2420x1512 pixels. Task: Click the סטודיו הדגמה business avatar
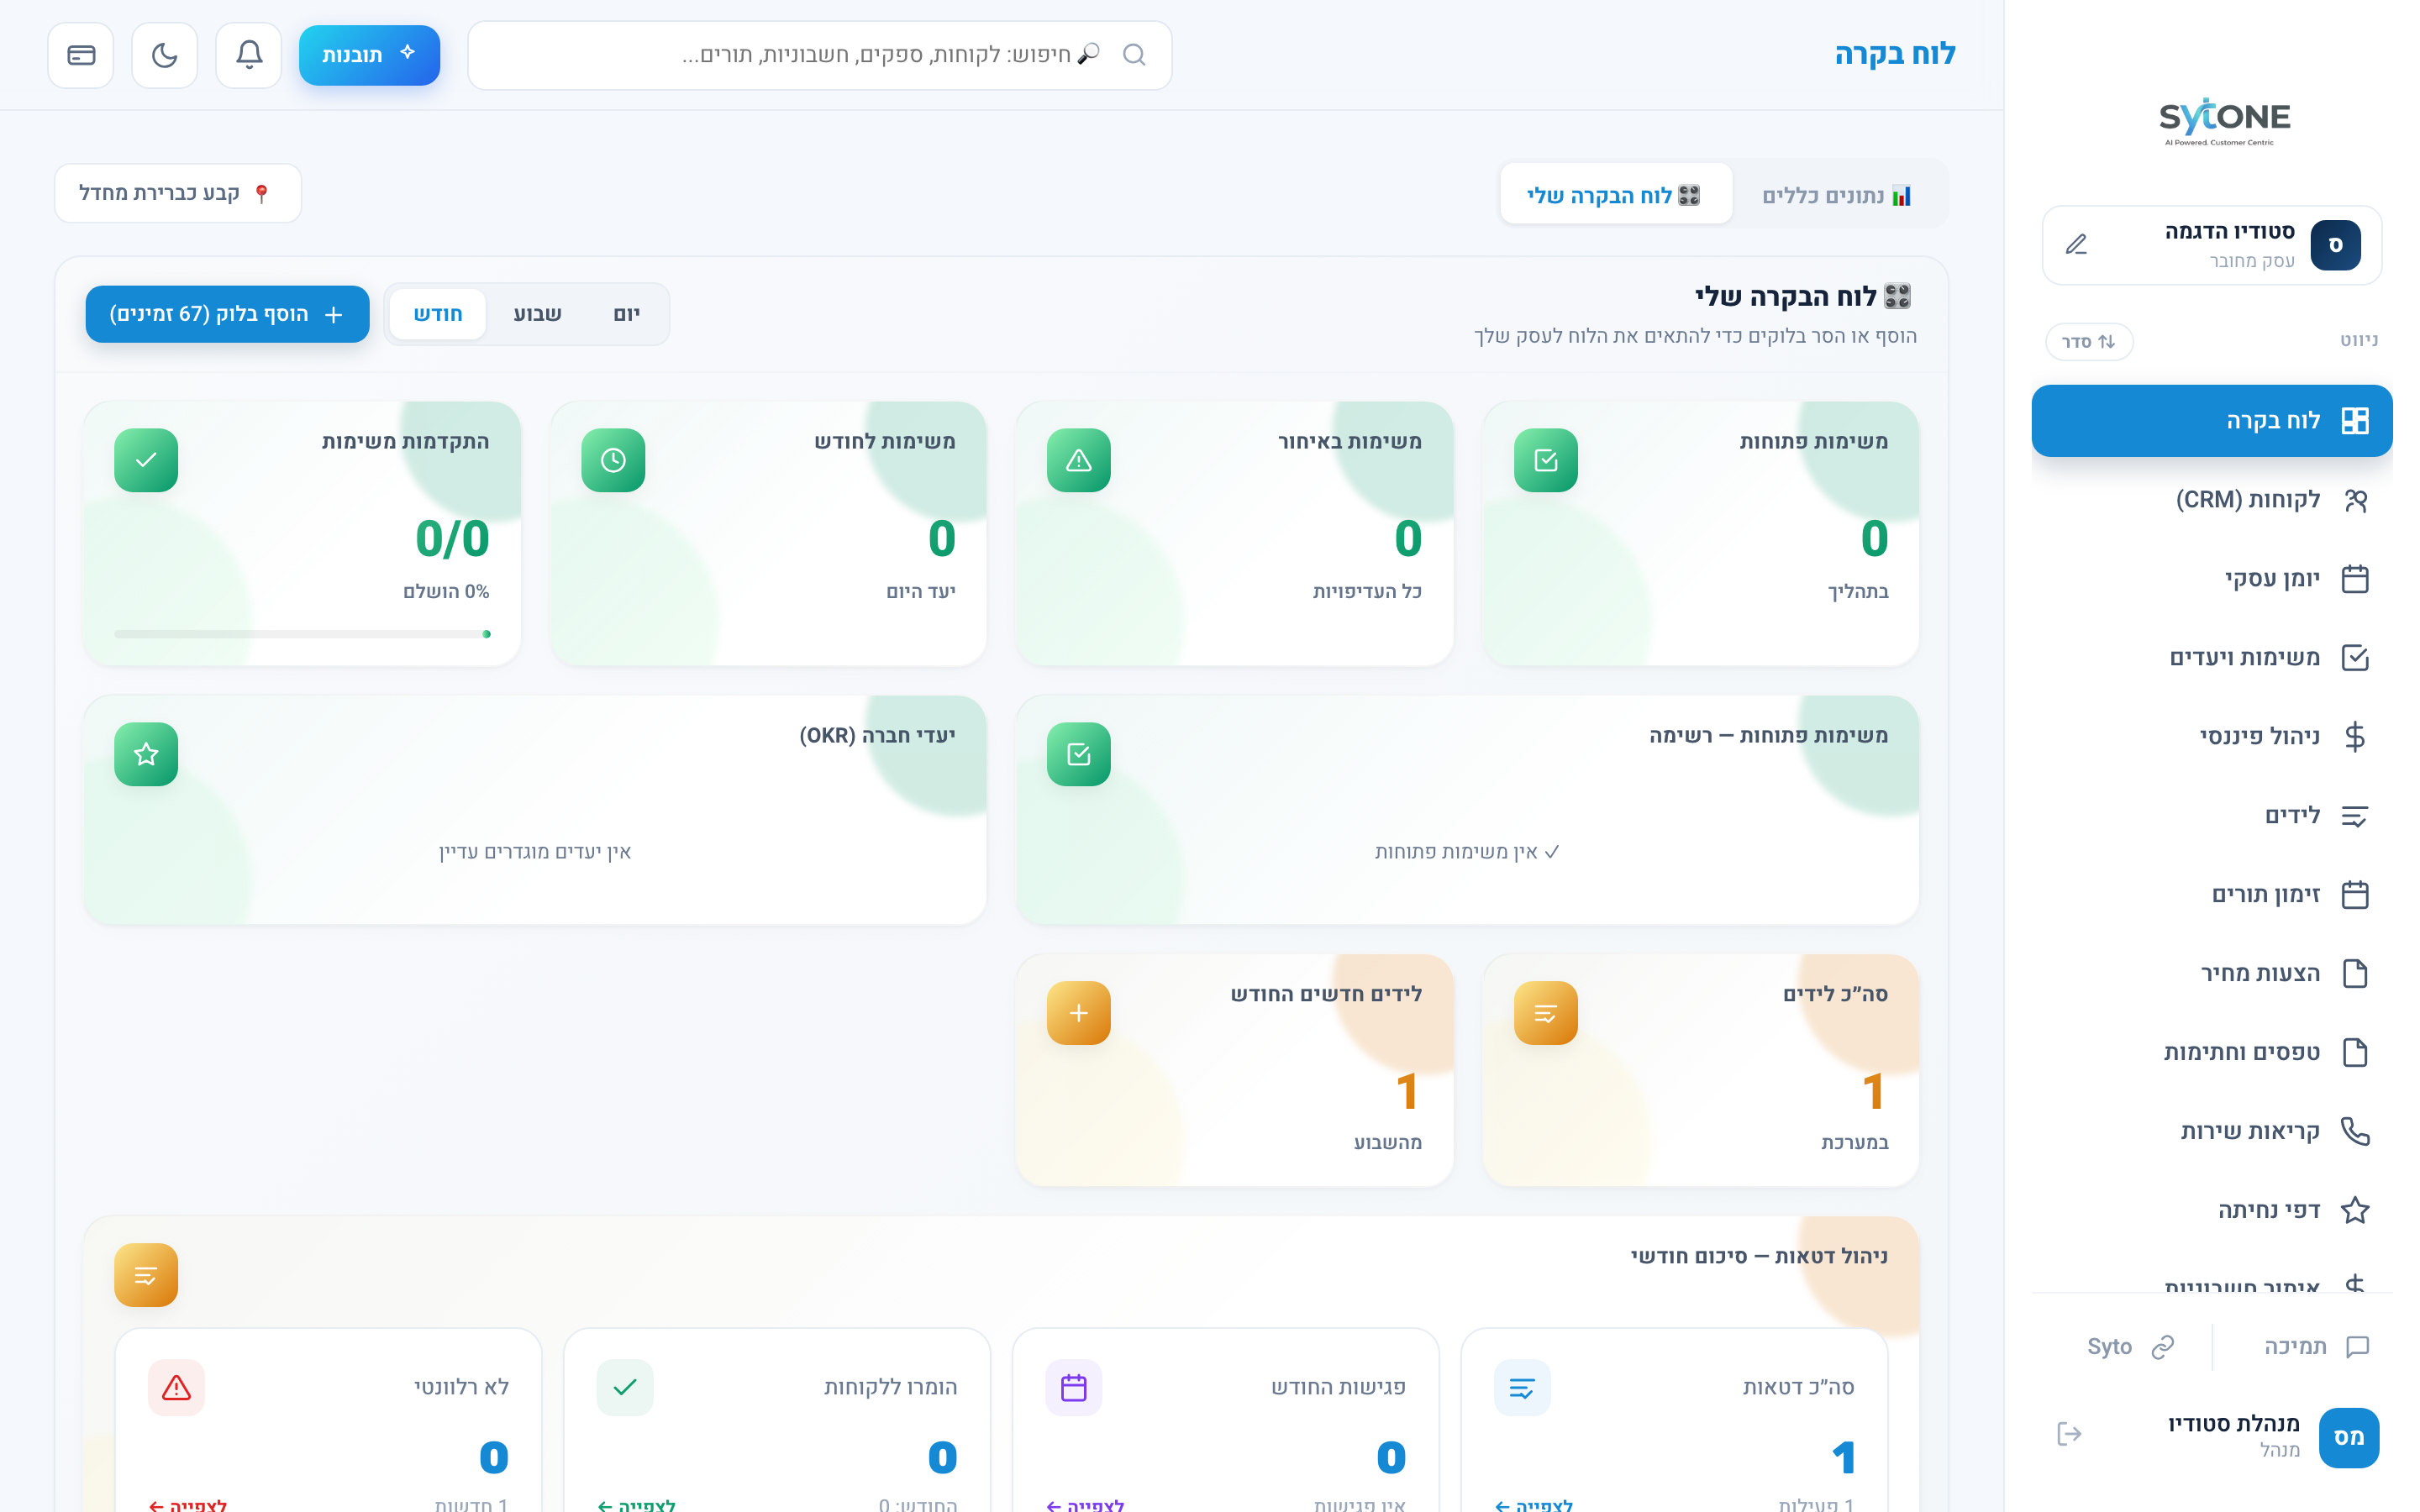pyautogui.click(x=2335, y=245)
